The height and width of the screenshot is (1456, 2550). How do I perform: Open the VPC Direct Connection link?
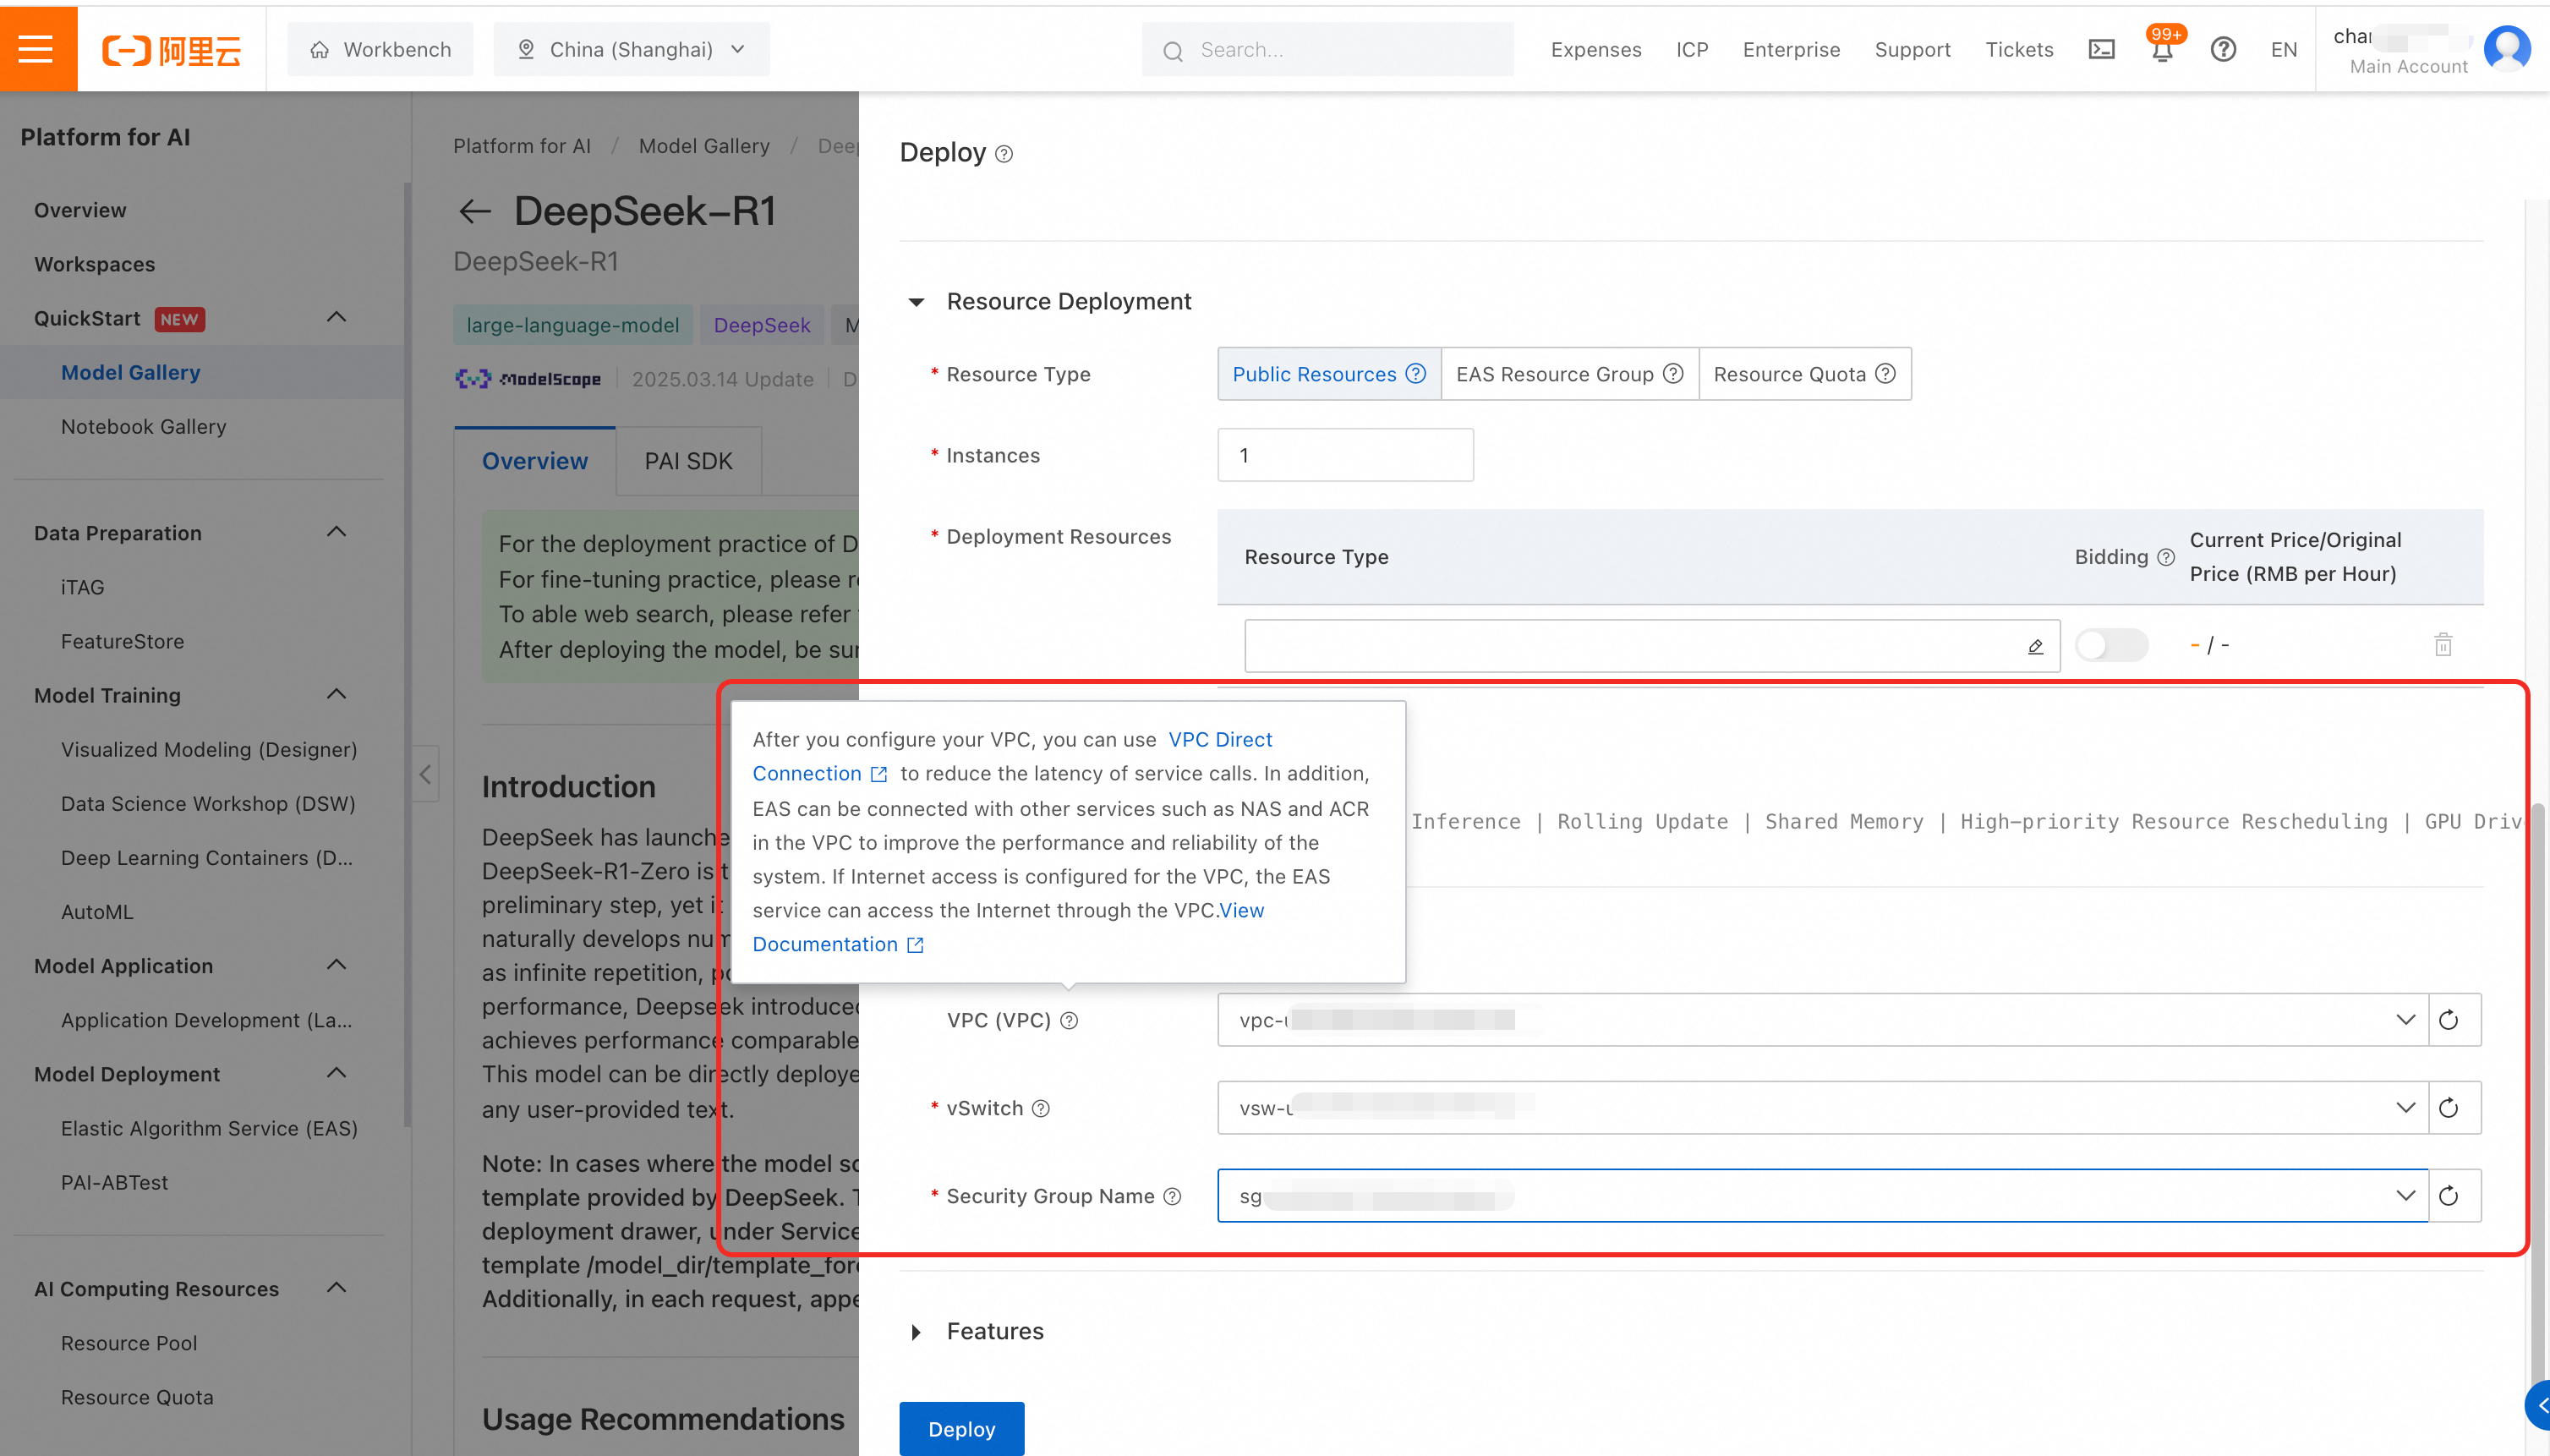[1220, 739]
